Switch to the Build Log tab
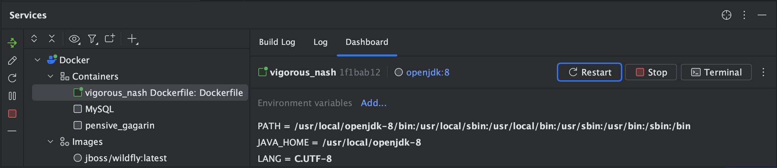This screenshot has height=168, width=777. [277, 42]
